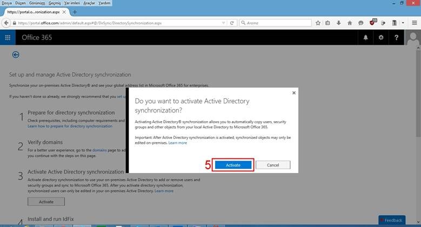Cancel the activation dialog
Image resolution: width=421 pixels, height=227 pixels.
click(273, 165)
